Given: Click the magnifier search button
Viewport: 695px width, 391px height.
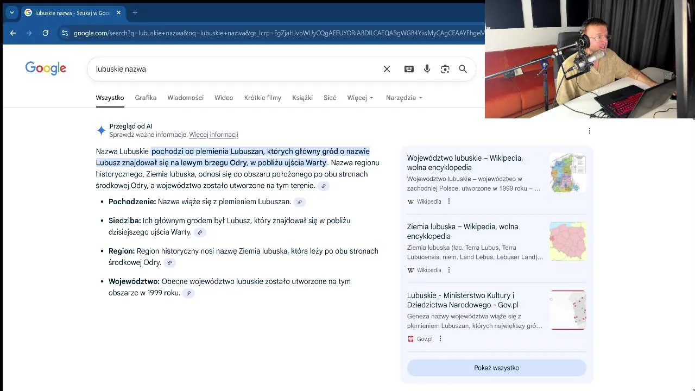Looking at the screenshot, I should click(463, 69).
